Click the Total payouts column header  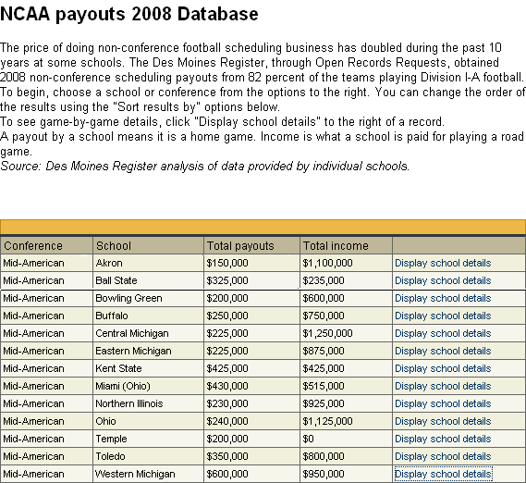click(251, 245)
